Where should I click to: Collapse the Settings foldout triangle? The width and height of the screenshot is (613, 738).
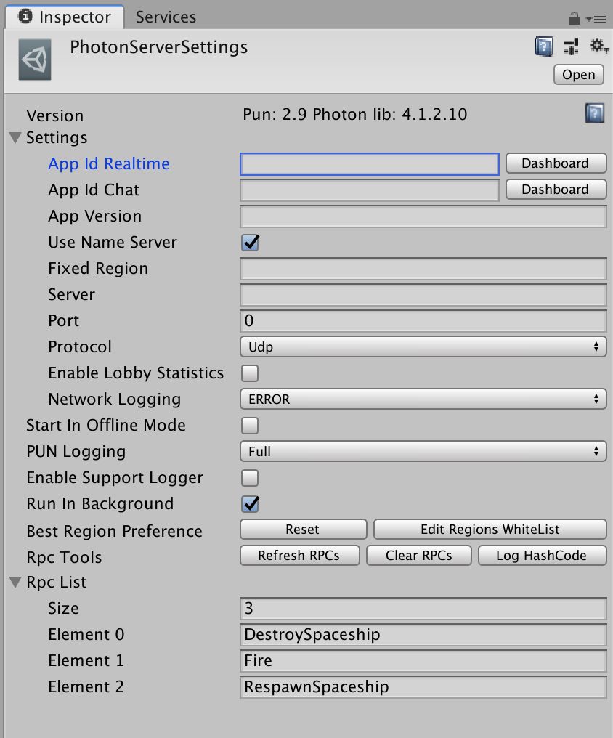click(x=15, y=138)
